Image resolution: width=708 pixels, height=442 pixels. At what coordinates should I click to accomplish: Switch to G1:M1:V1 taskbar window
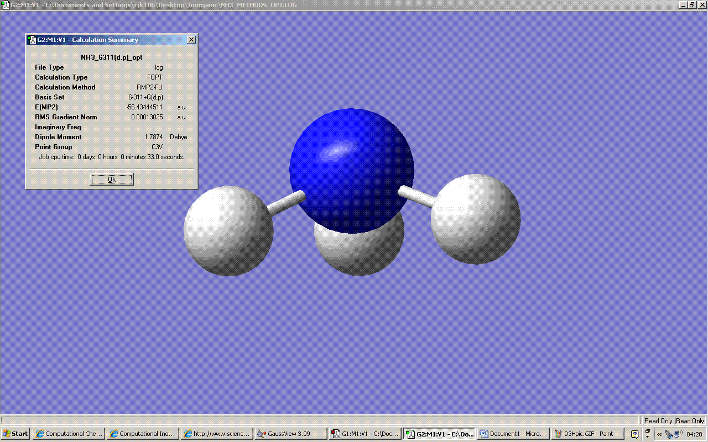pos(365,434)
